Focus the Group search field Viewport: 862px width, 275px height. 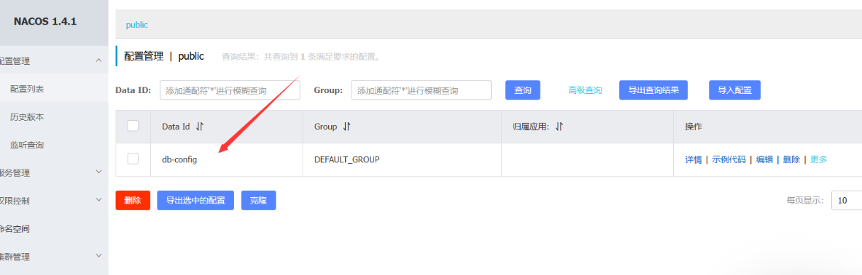click(421, 90)
